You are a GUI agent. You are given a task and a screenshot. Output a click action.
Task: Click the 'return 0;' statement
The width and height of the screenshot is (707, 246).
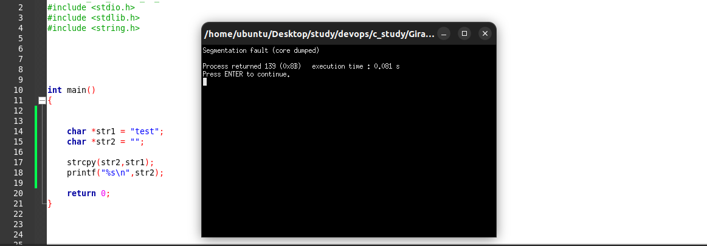click(x=89, y=193)
